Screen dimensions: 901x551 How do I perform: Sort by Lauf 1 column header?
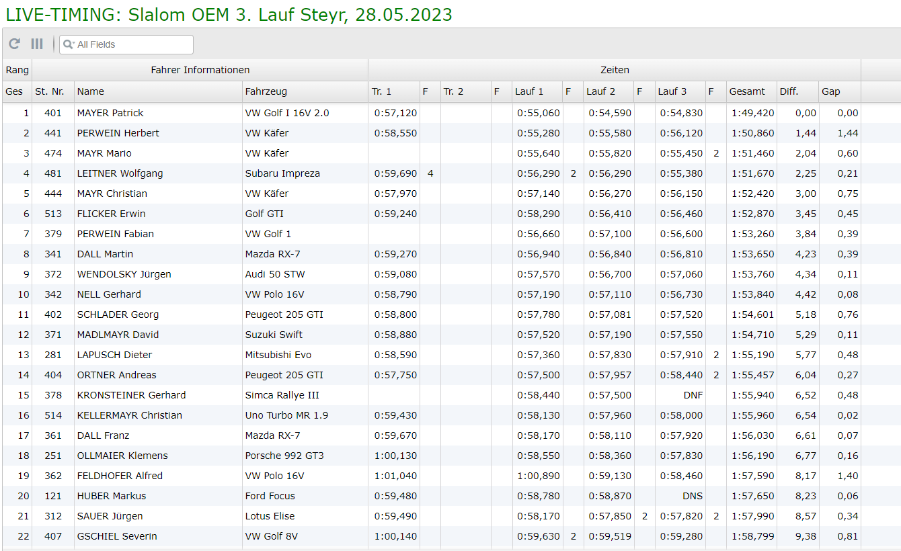529,91
